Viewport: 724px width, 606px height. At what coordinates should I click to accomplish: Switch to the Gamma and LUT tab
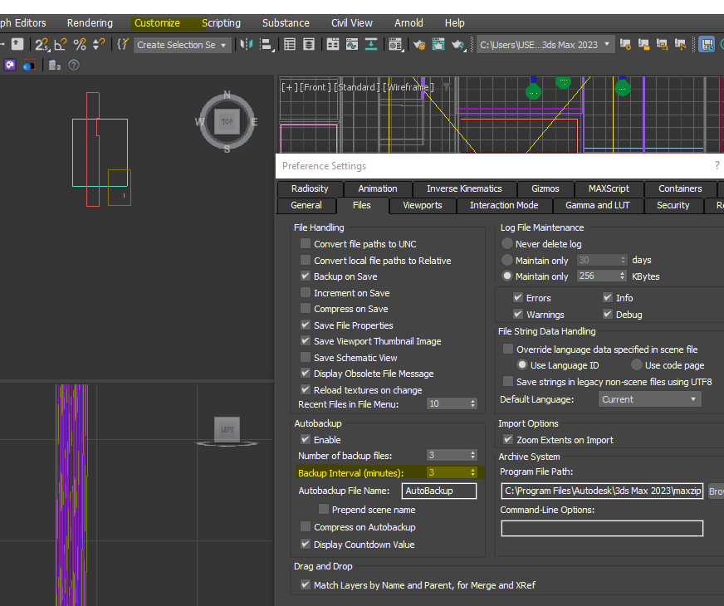[597, 205]
